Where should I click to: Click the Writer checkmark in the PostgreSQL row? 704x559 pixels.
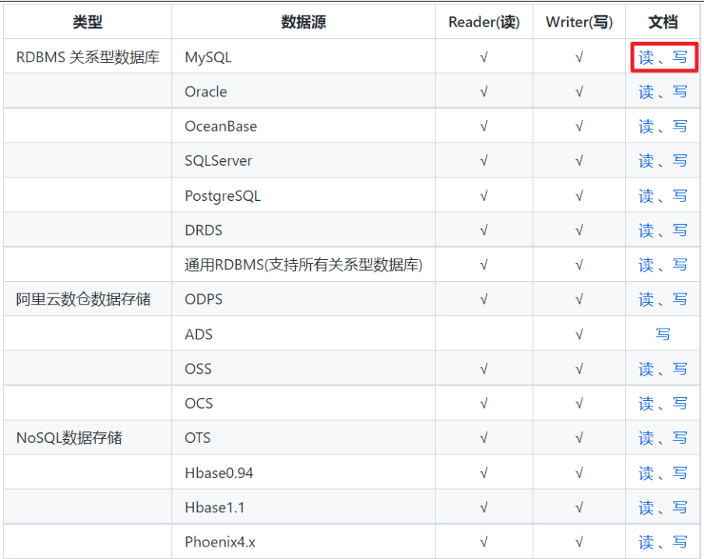(x=579, y=195)
